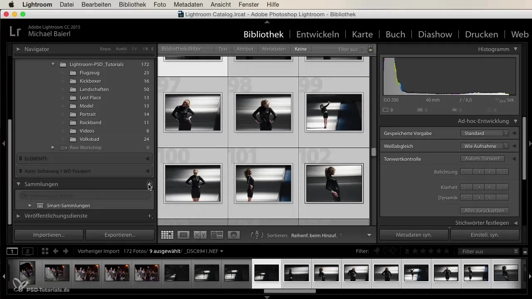Add publish service with plus icon
The height and width of the screenshot is (299, 532).
(x=150, y=216)
